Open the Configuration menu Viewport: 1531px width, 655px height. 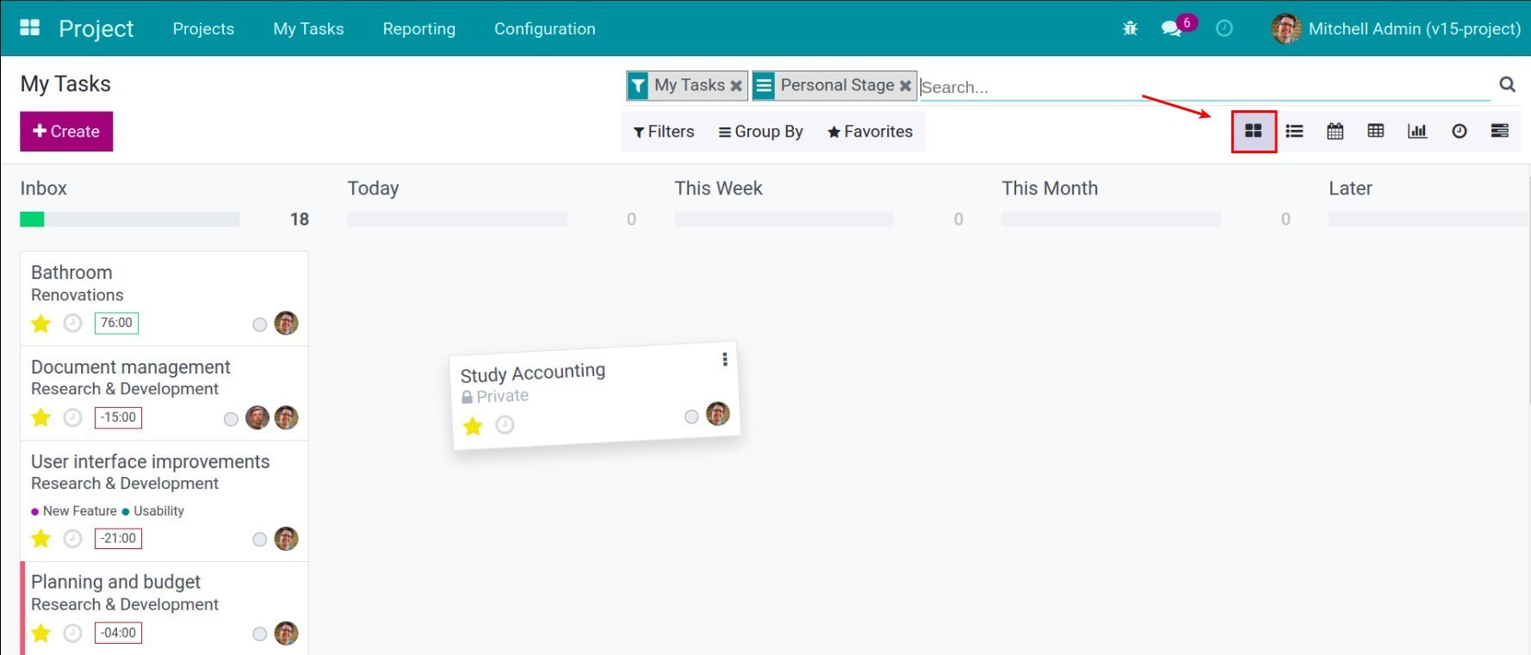click(x=545, y=28)
